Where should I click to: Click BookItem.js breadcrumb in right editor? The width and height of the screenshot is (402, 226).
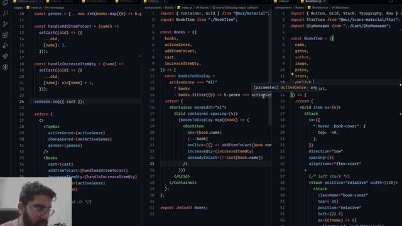318,8
